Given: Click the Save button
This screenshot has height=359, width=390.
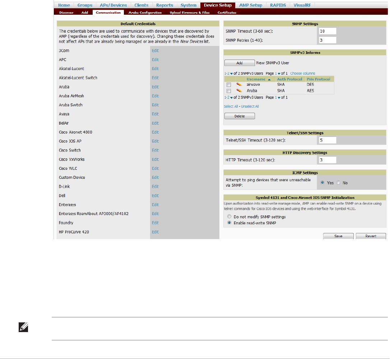Looking at the screenshot, I should tap(338, 236).
